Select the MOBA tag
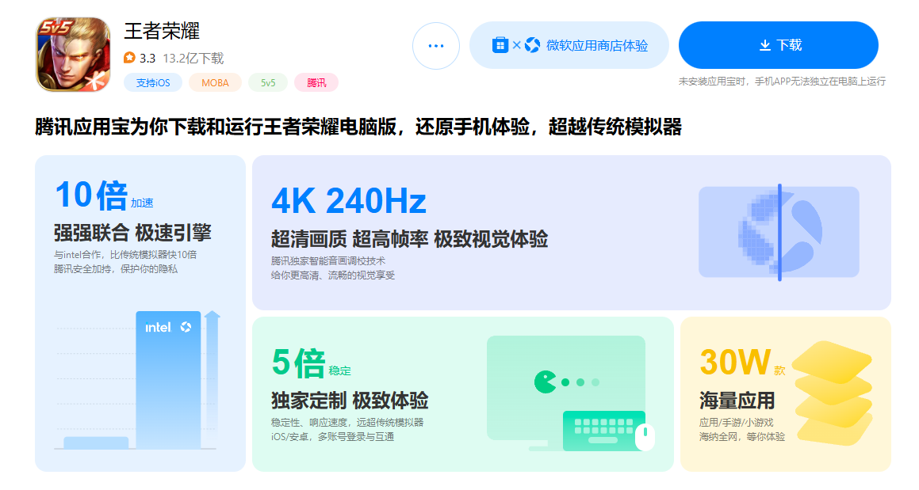Viewport: 919px width, 490px height. [x=215, y=82]
